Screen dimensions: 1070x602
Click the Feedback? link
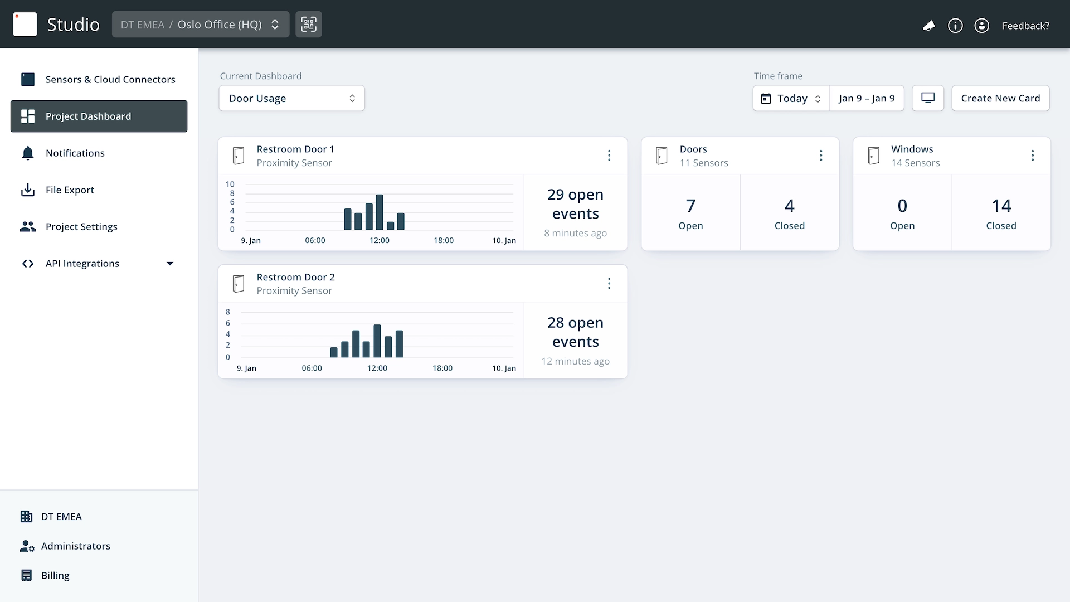pos(1025,26)
